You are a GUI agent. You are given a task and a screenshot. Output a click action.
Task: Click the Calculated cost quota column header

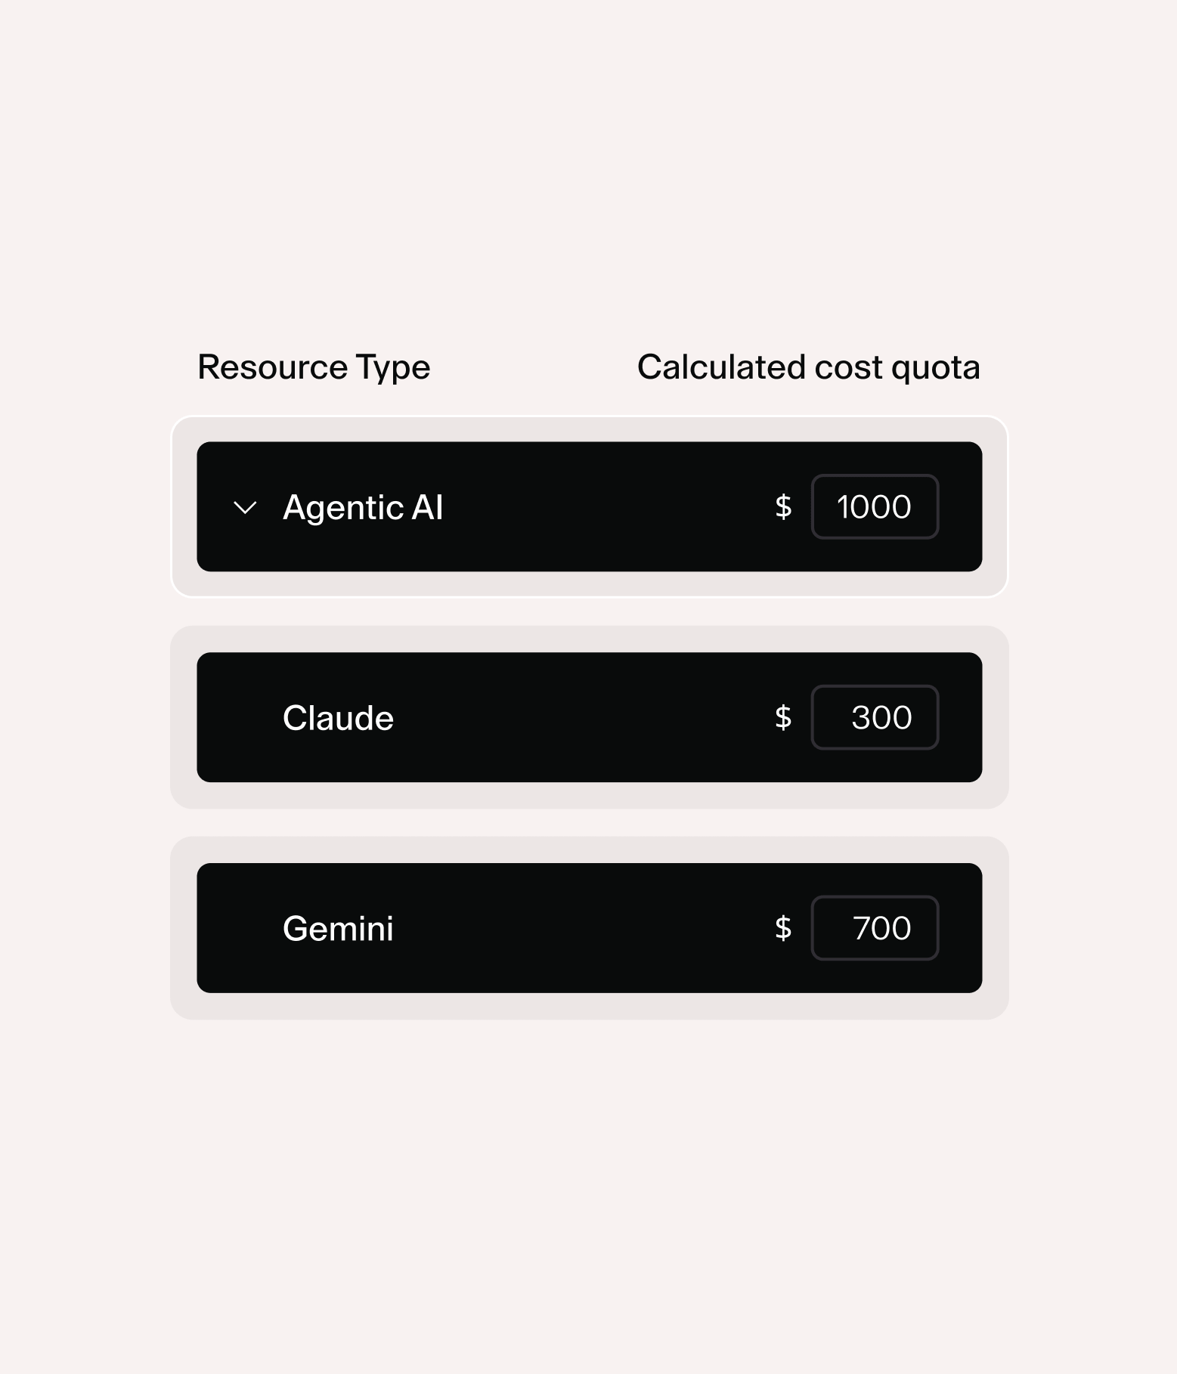pyautogui.click(x=809, y=368)
